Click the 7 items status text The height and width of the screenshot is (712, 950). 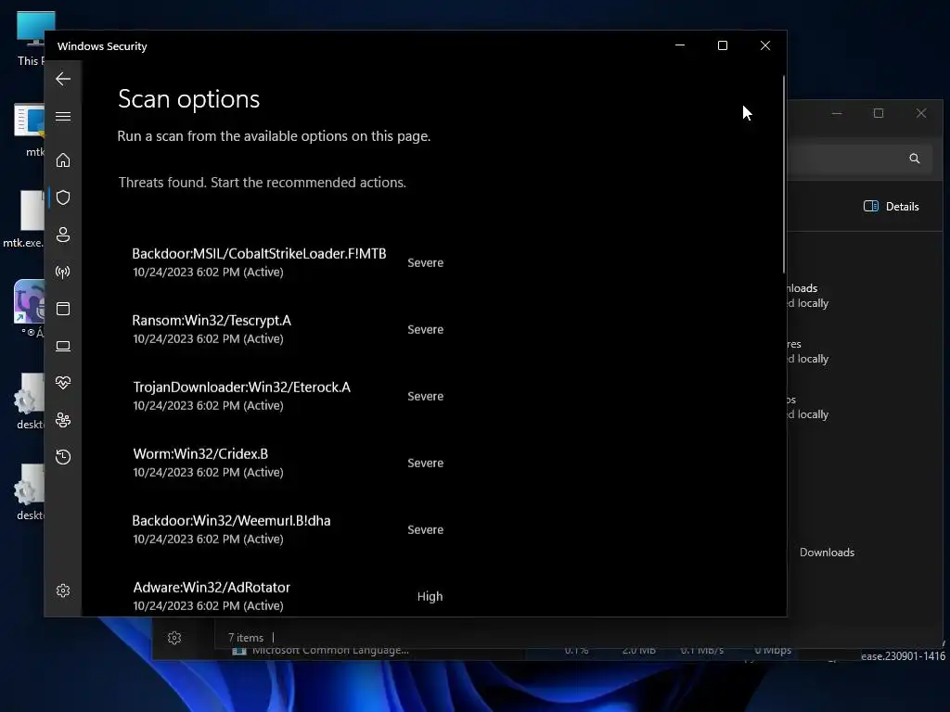[245, 638]
